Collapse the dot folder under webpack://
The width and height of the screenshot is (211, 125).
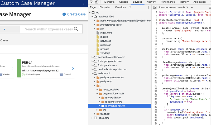tap(95, 86)
